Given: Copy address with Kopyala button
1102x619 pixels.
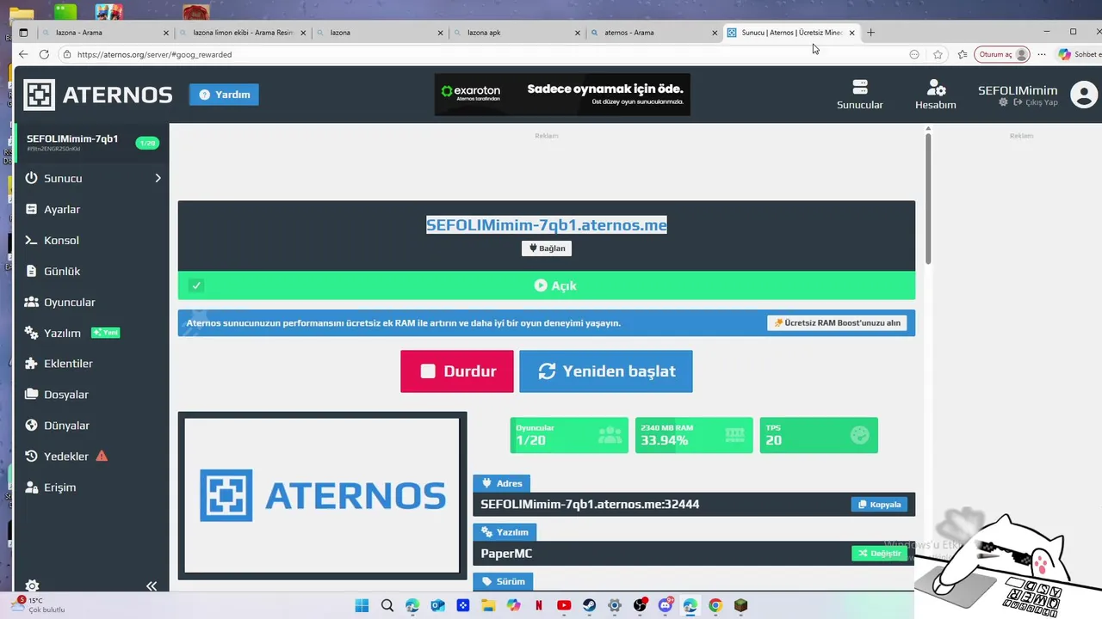Looking at the screenshot, I should [x=880, y=505].
